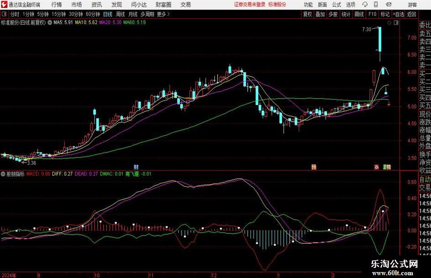This screenshot has height=278, width=431.
Task: Click the 3.36 low price label
Action: [x=31, y=163]
